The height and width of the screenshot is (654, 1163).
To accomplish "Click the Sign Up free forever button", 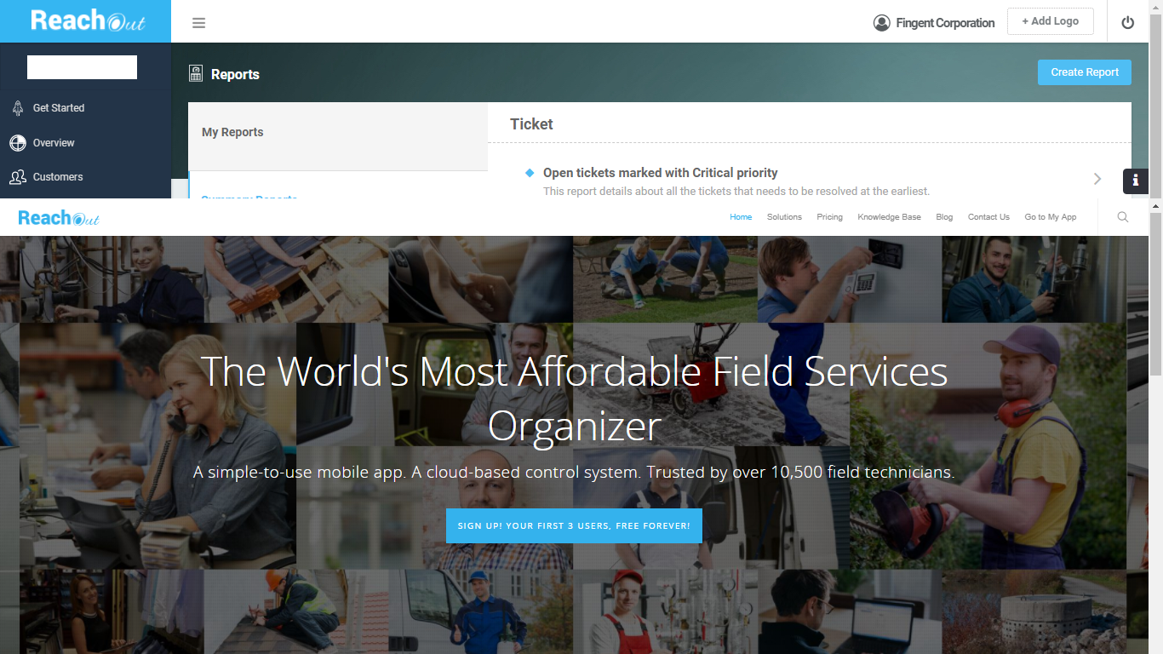I will (x=574, y=525).
